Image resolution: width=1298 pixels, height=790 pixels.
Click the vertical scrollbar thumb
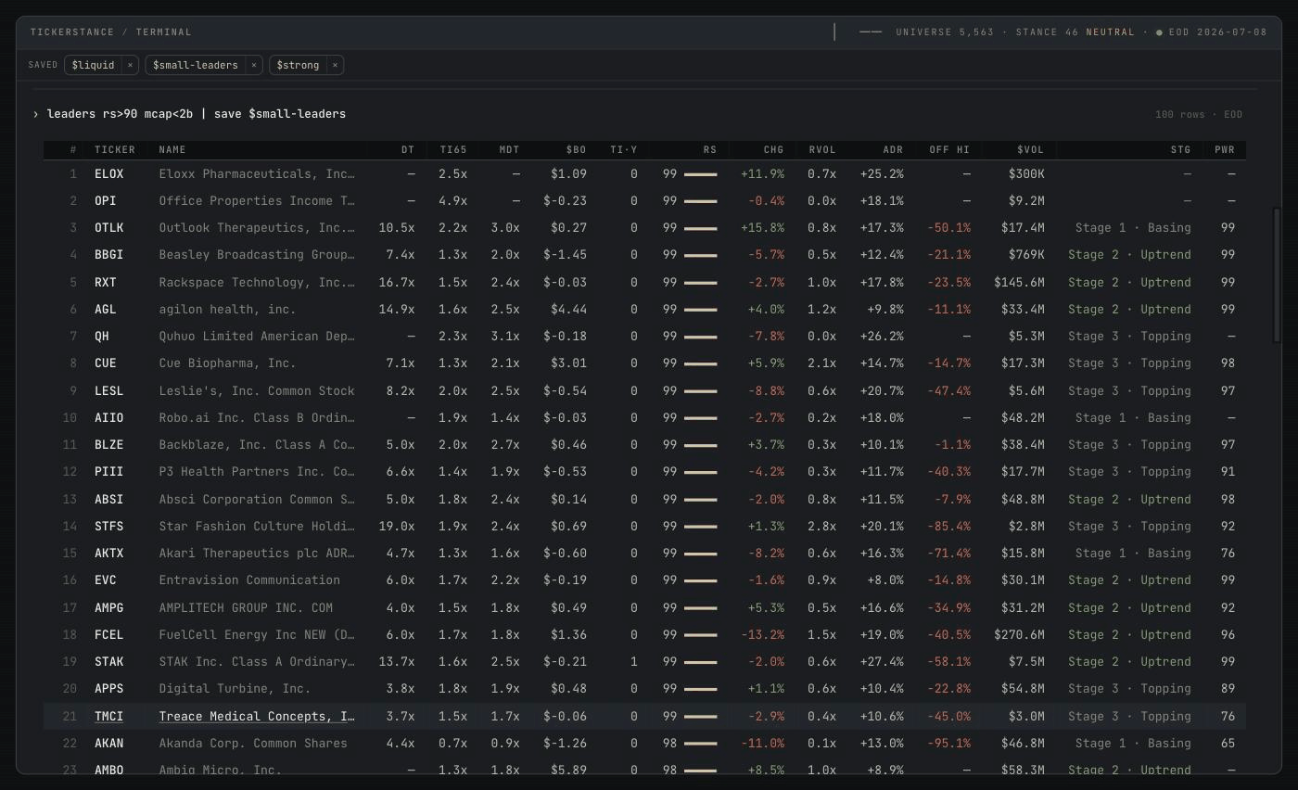point(1277,275)
